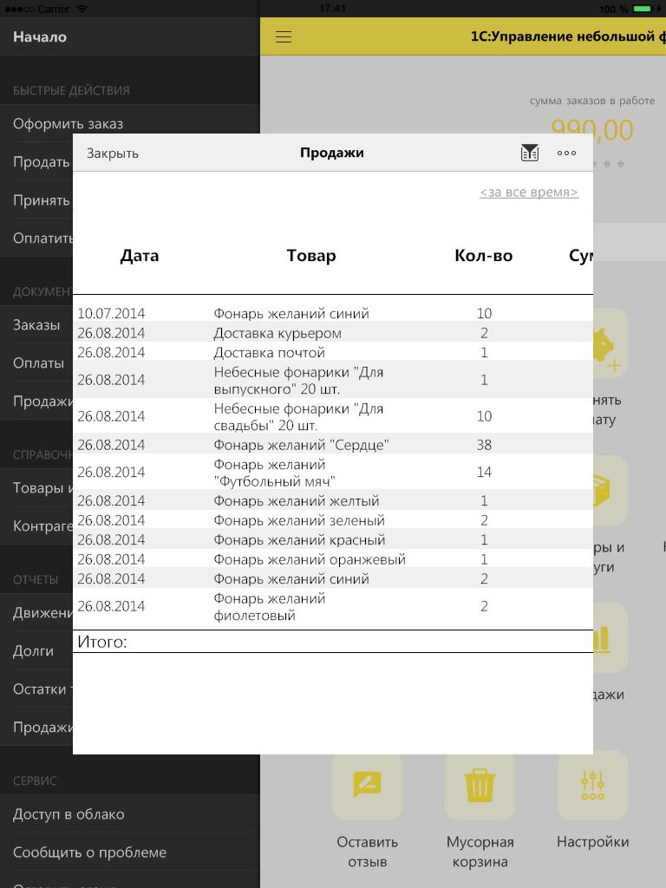Tap the Кол-во column header
This screenshot has width=666, height=888.
(484, 256)
